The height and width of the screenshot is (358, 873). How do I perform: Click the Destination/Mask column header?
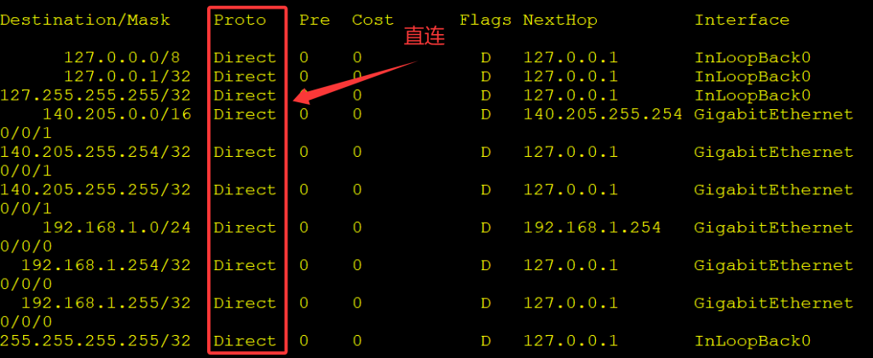click(x=85, y=20)
